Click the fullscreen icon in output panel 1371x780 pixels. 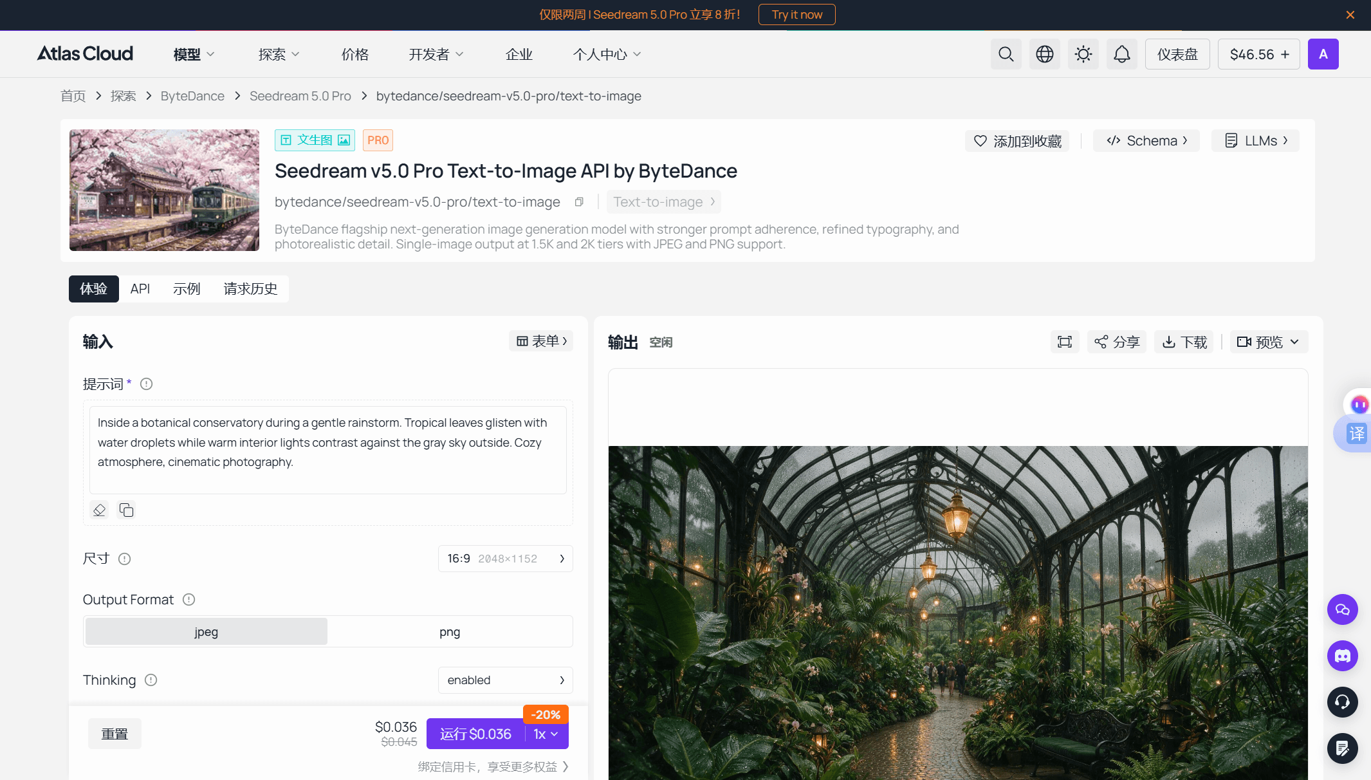(1065, 342)
